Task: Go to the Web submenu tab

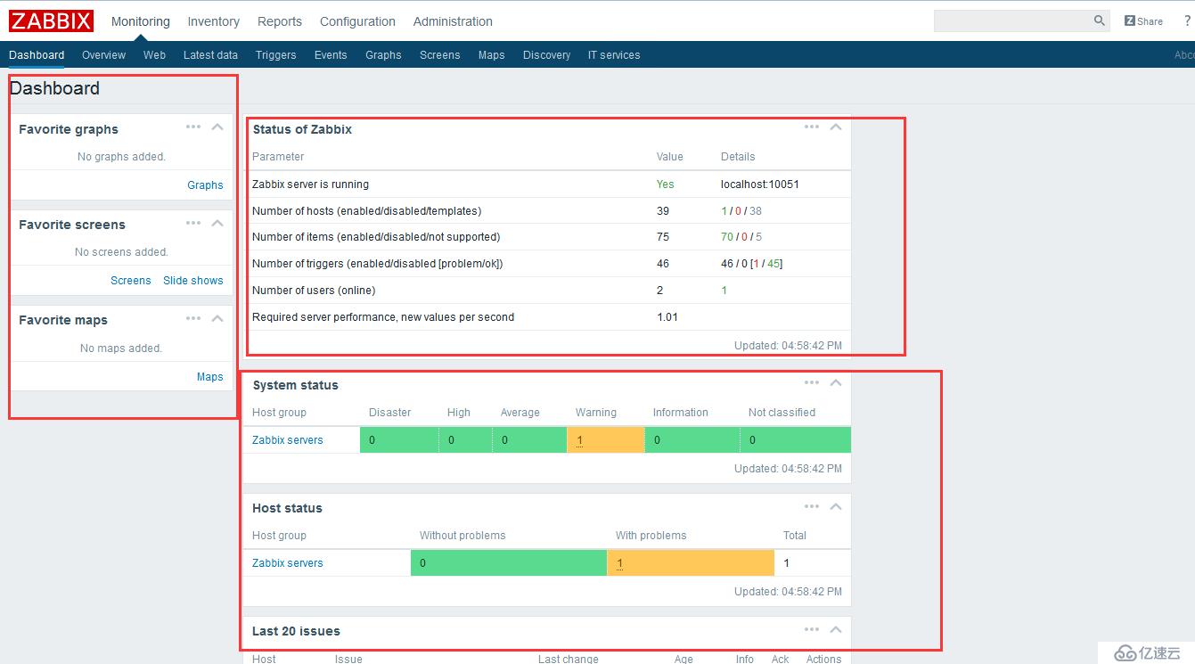Action: [x=154, y=55]
